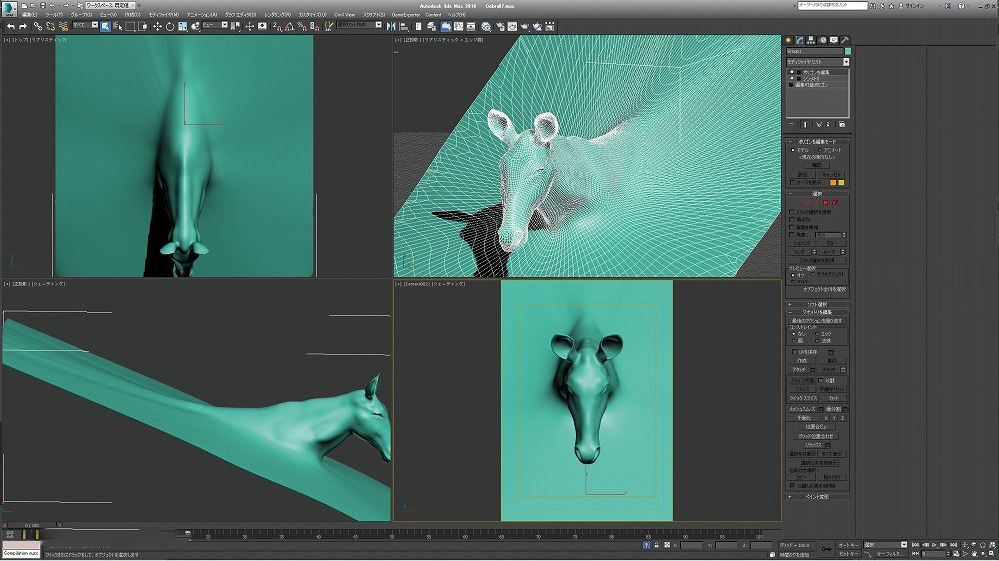Enable the スタック選択を使用 checkbox
This screenshot has width=999, height=561.
792,212
